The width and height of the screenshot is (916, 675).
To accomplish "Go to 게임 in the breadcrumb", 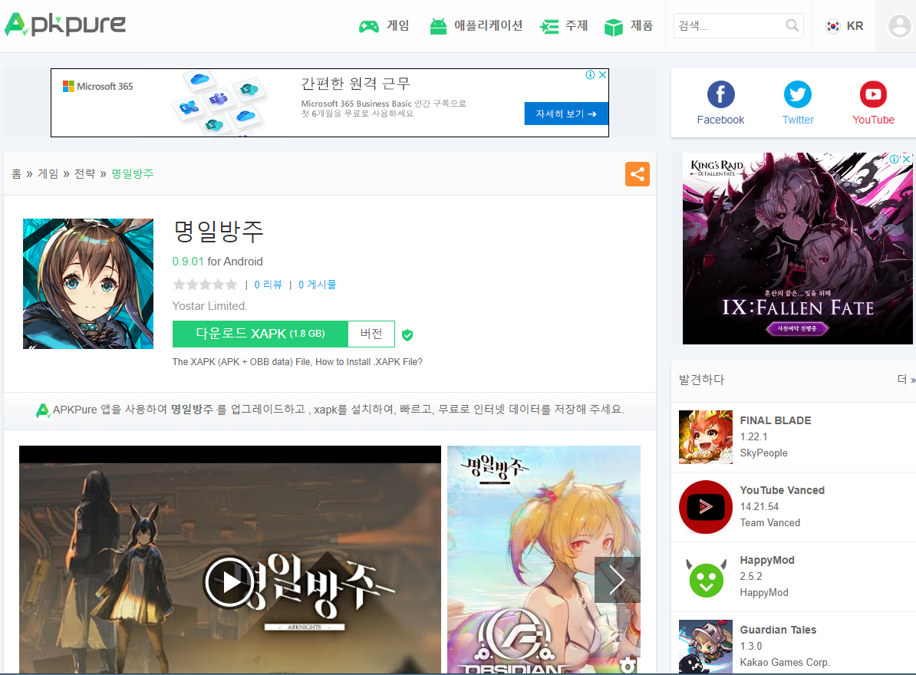I will pyautogui.click(x=48, y=173).
